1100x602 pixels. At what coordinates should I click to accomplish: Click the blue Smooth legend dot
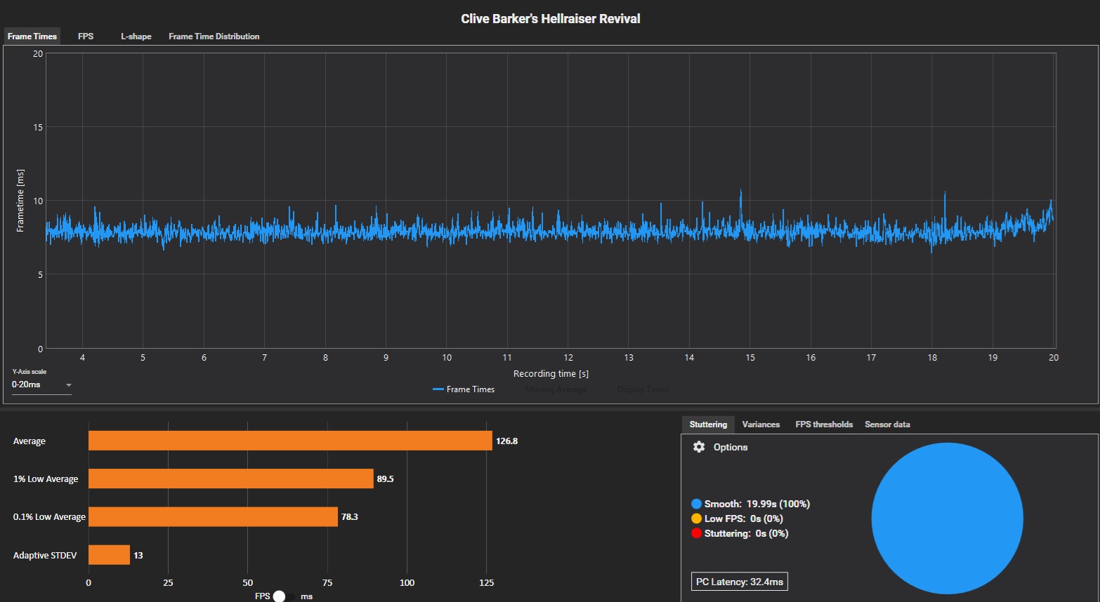click(x=696, y=504)
